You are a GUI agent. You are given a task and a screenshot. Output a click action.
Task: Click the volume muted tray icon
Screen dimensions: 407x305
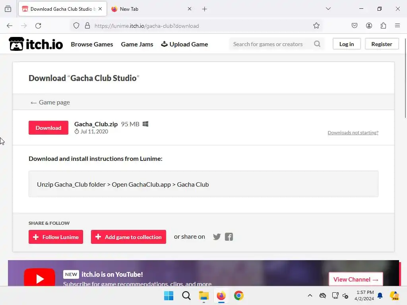345,295
